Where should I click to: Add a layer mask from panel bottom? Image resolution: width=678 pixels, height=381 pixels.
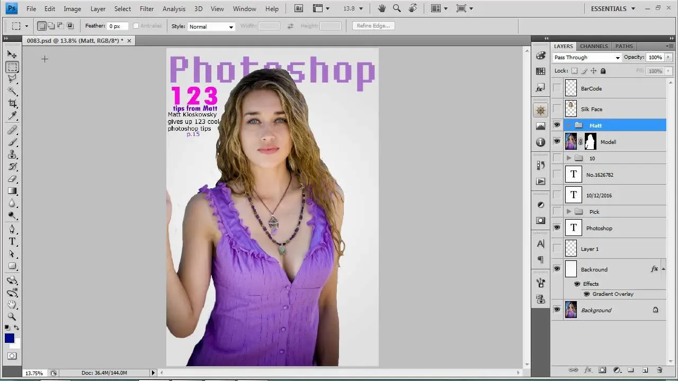602,370
